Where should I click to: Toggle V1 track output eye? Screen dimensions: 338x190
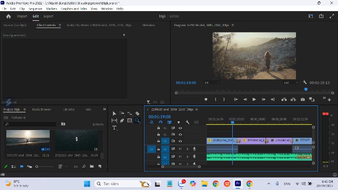click(x=180, y=141)
